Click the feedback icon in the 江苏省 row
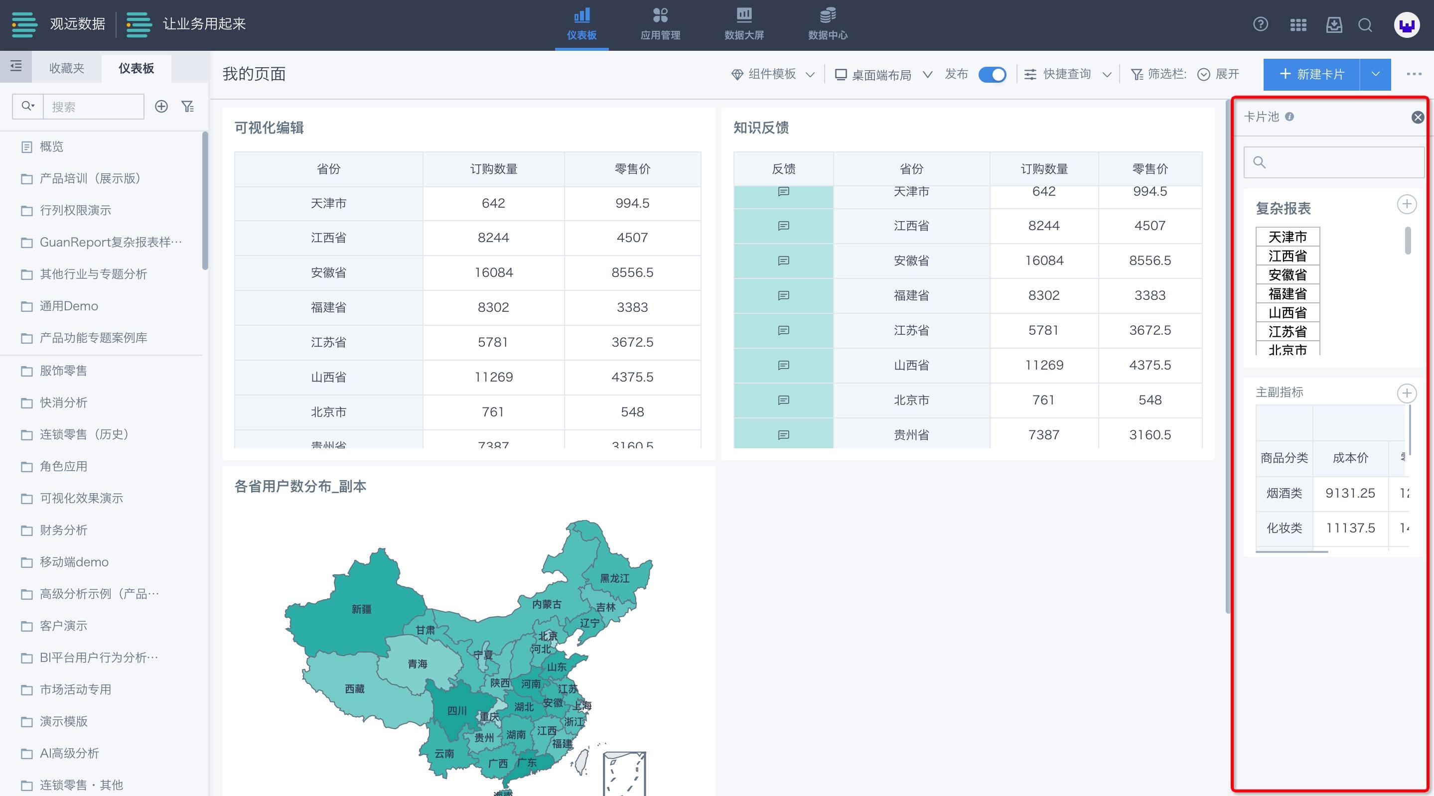This screenshot has height=796, width=1434. point(783,331)
